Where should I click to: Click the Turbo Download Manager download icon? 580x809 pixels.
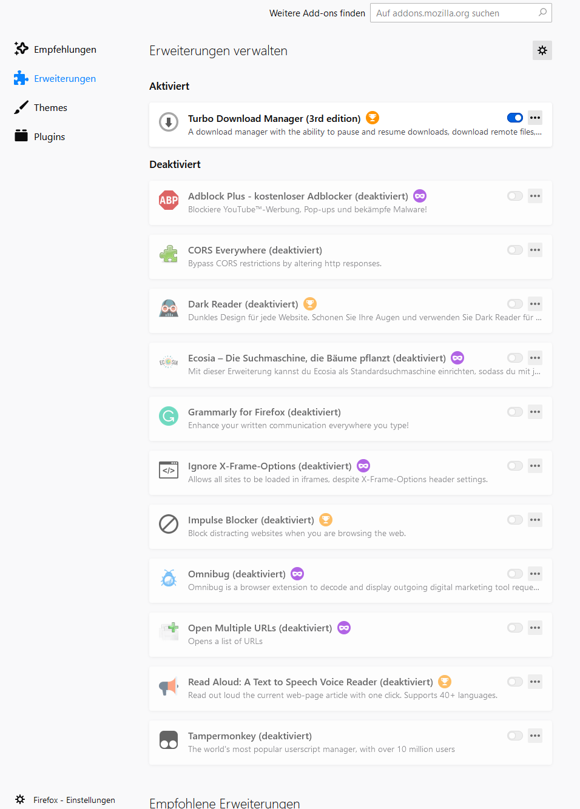[169, 122]
